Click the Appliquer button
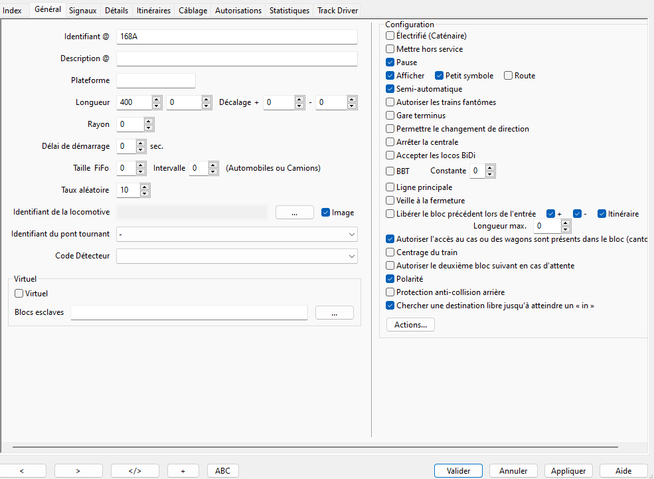The height and width of the screenshot is (479, 654). coord(568,470)
